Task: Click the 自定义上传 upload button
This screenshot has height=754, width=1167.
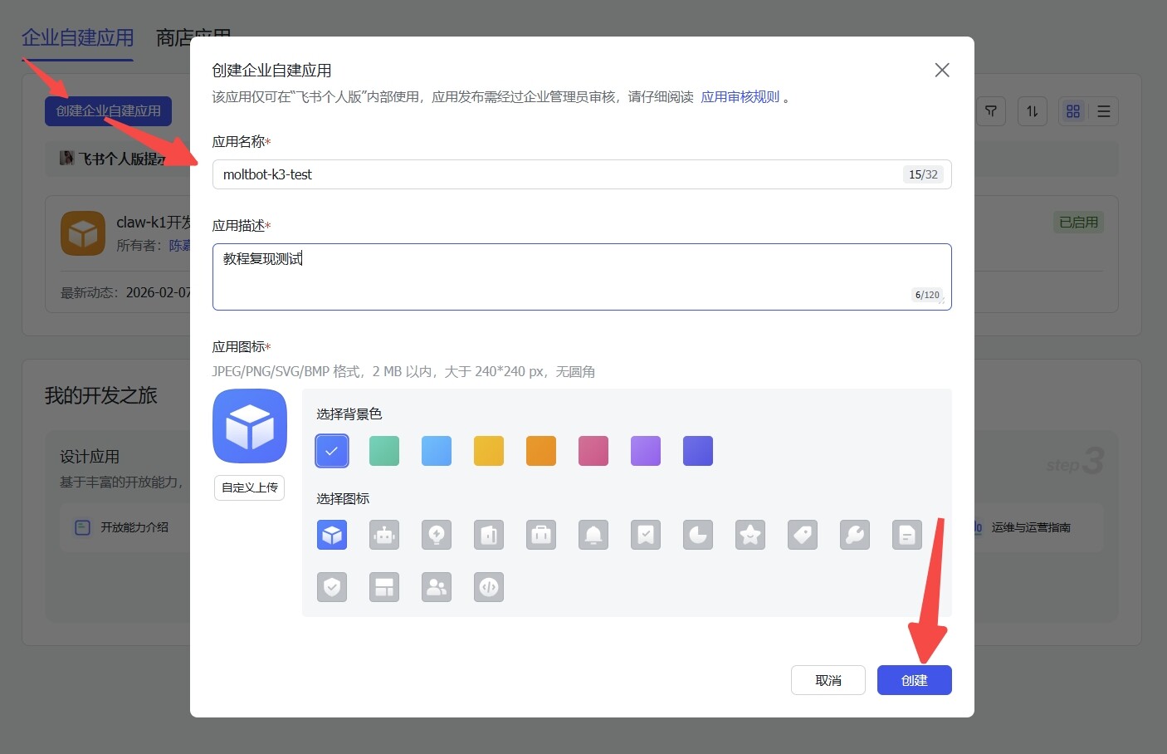Action: pos(250,487)
